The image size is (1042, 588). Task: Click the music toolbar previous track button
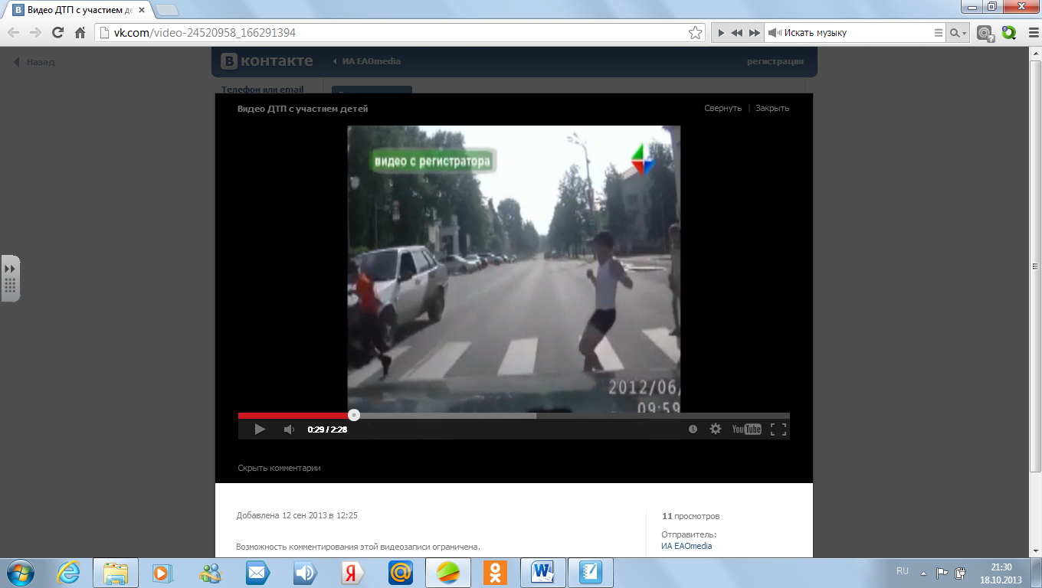pos(736,33)
